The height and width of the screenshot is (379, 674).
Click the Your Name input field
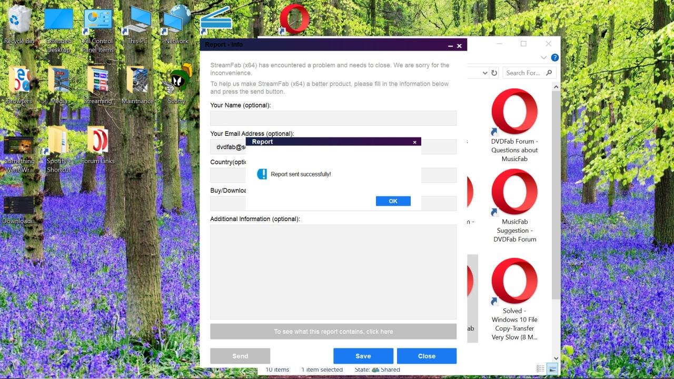click(333, 118)
